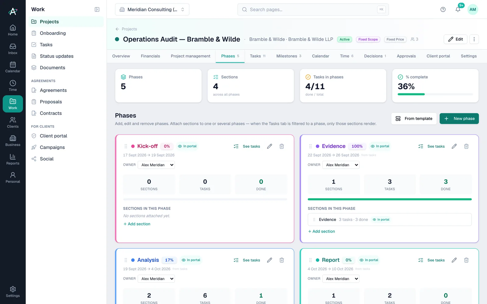Open Home in the left rail
Screen dimensions: 487x304
click(13, 30)
